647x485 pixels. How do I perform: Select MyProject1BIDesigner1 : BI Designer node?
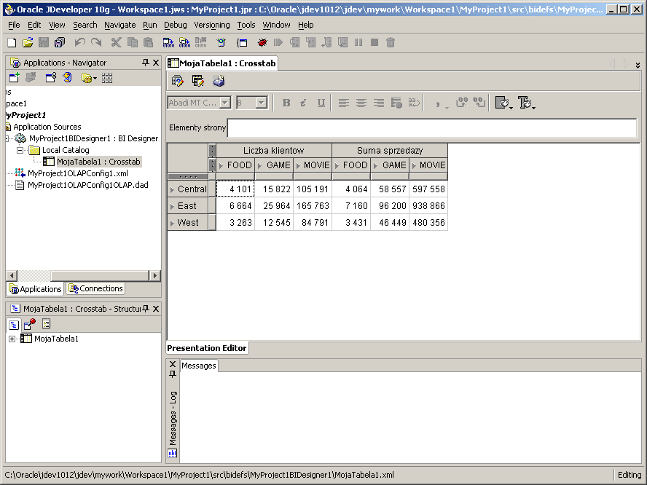tap(93, 138)
